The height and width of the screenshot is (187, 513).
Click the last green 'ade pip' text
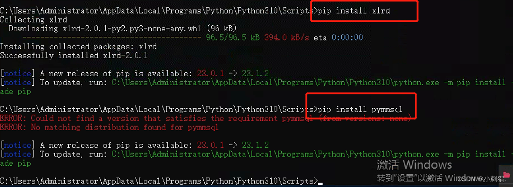click(x=15, y=163)
